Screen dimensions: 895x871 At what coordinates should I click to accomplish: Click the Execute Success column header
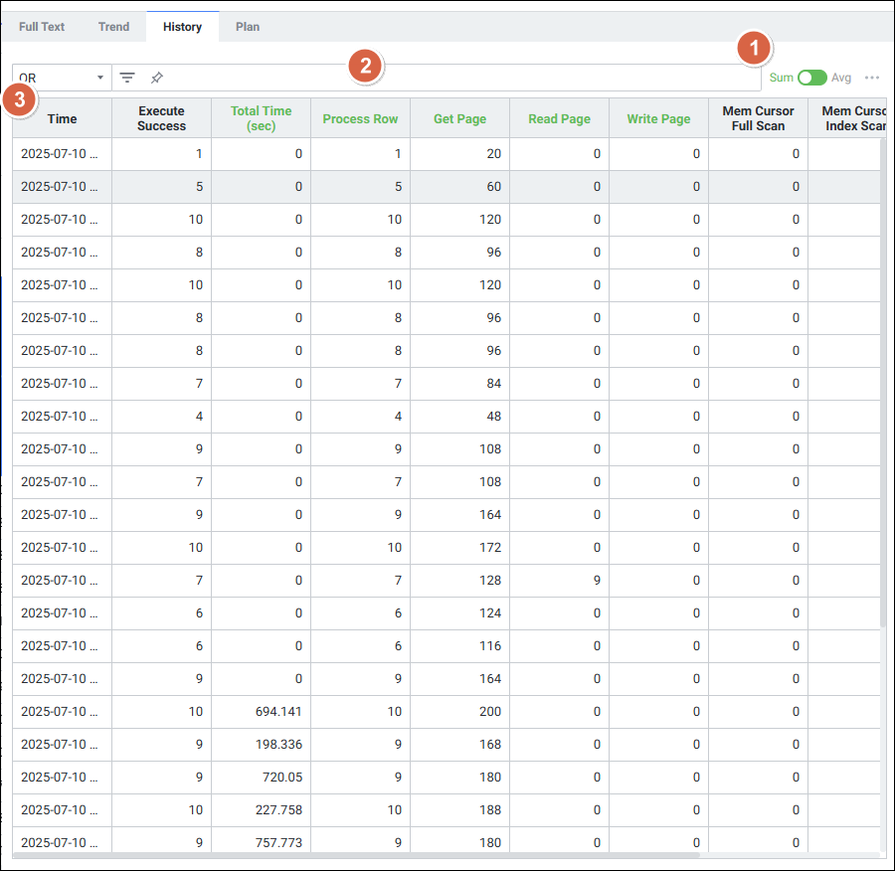[x=161, y=118]
